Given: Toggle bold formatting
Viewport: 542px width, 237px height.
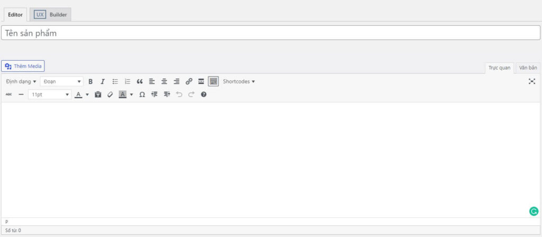Looking at the screenshot, I should (x=91, y=82).
